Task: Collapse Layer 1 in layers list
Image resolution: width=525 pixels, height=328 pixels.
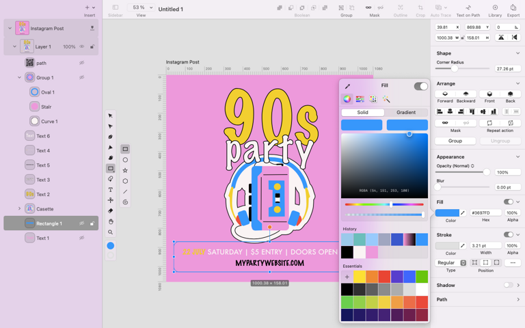Action: pyautogui.click(x=14, y=46)
